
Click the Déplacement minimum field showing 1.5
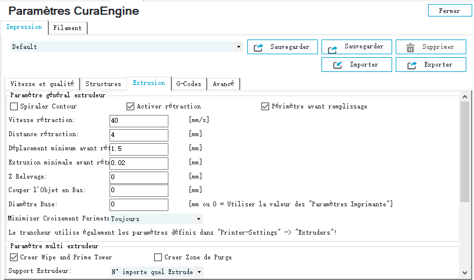pos(139,149)
